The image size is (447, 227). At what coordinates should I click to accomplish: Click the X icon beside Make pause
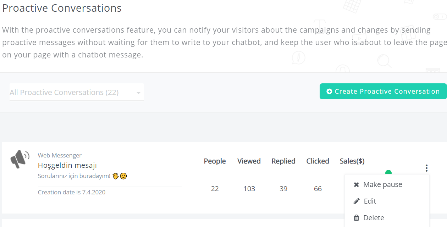357,185
